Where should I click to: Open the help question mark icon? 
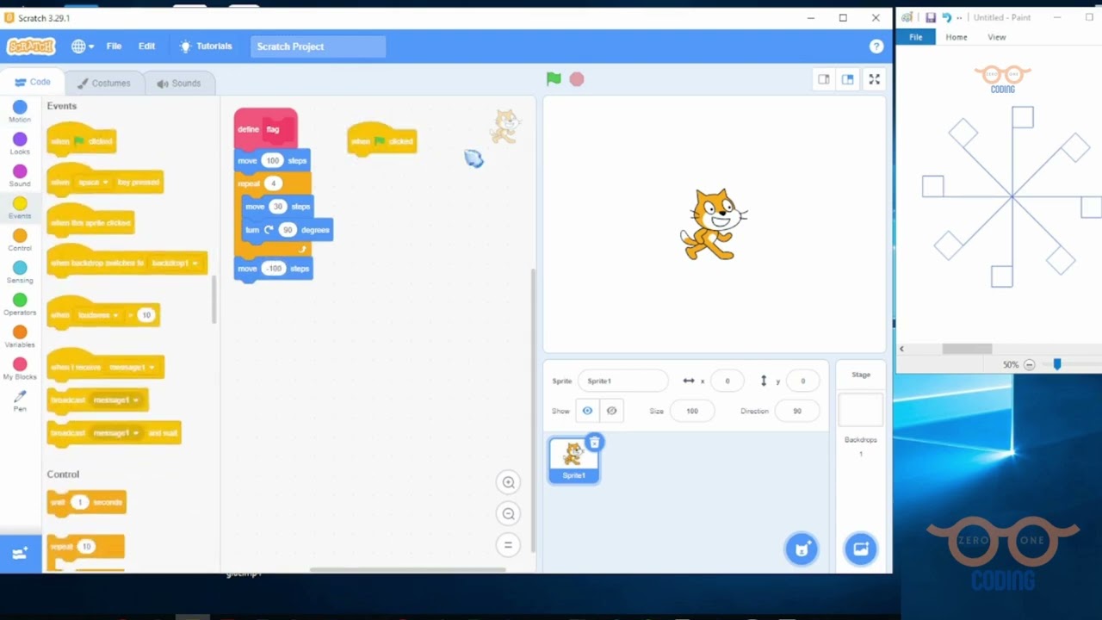tap(876, 46)
